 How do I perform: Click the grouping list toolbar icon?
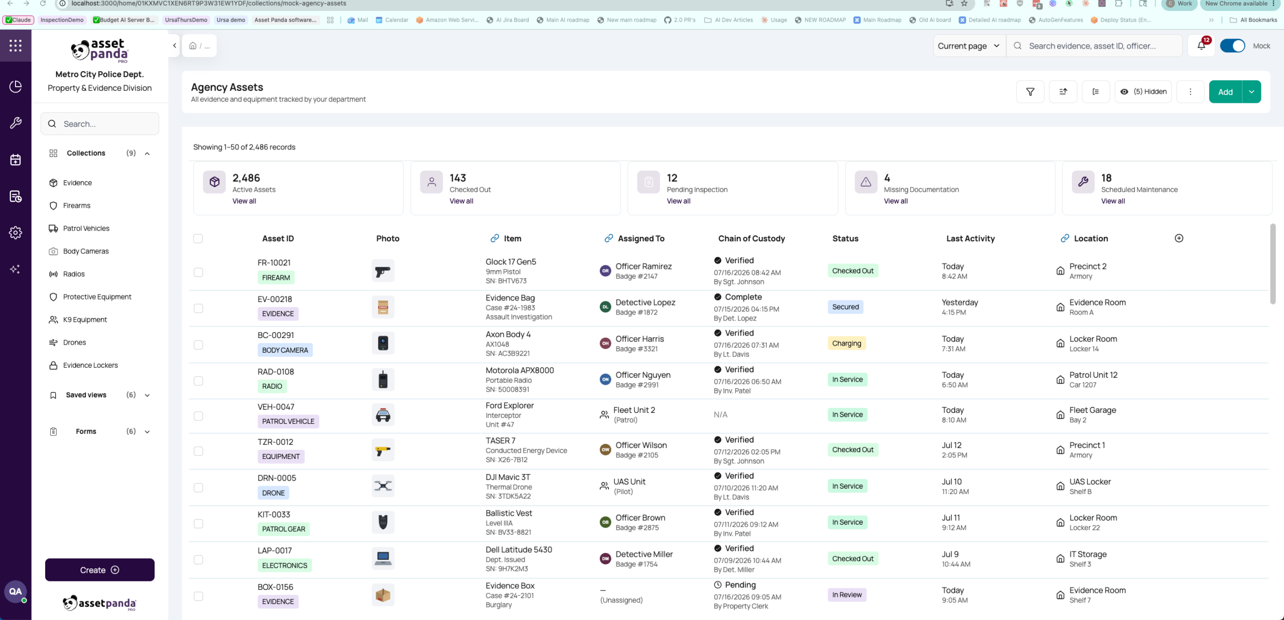[1096, 92]
